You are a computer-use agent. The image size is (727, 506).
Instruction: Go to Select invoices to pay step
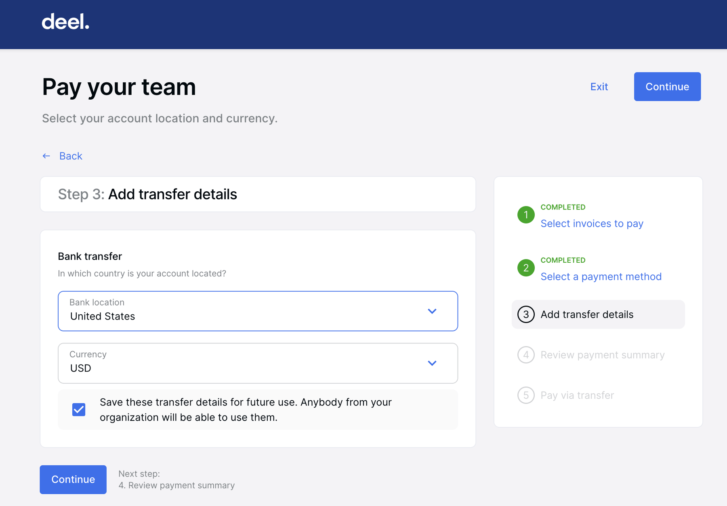592,224
